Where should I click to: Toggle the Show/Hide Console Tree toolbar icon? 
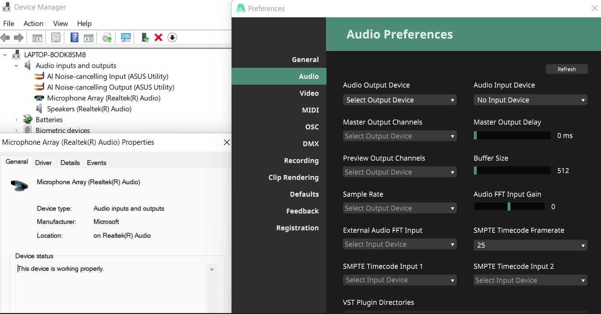coord(37,38)
